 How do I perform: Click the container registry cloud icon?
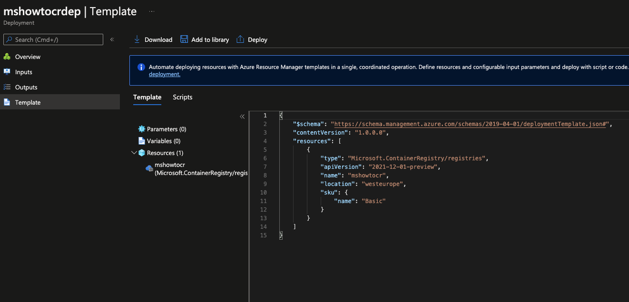(149, 168)
